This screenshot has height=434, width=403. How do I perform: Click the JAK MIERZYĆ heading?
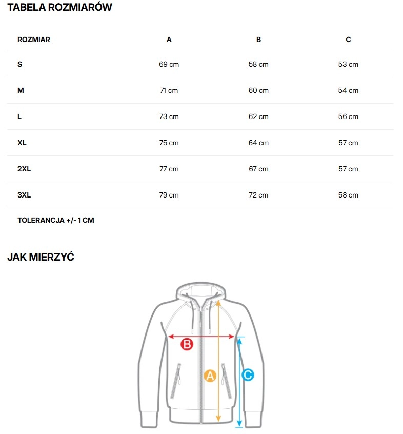click(x=41, y=257)
